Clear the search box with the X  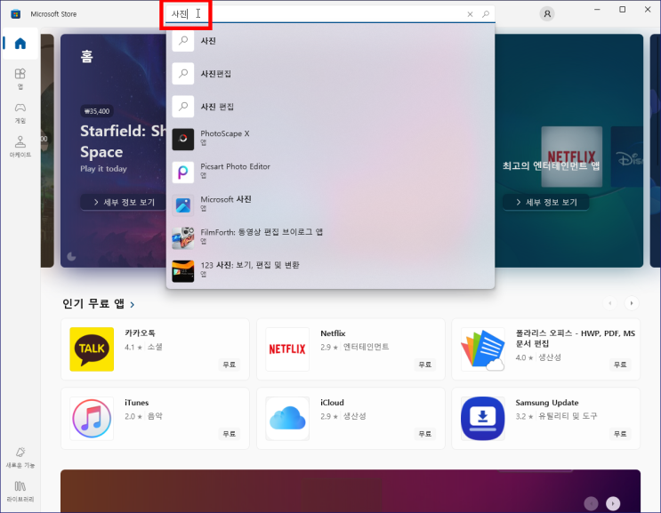[470, 14]
